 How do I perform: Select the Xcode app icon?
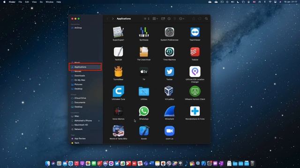[144, 131]
